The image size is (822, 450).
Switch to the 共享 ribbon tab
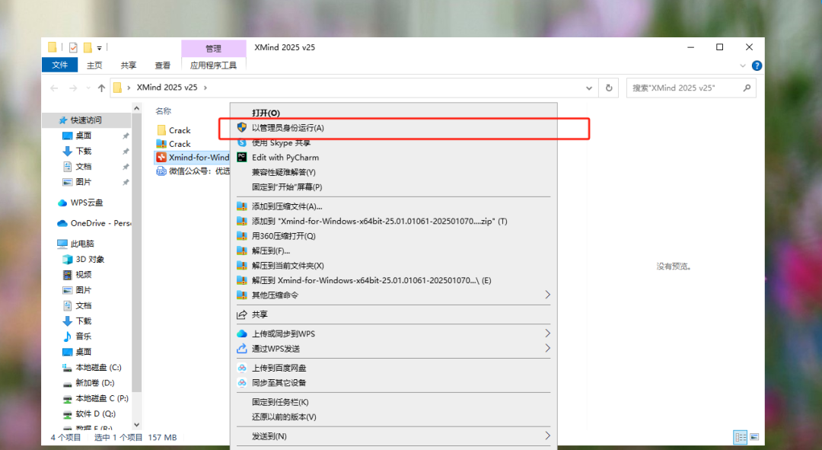[129, 65]
